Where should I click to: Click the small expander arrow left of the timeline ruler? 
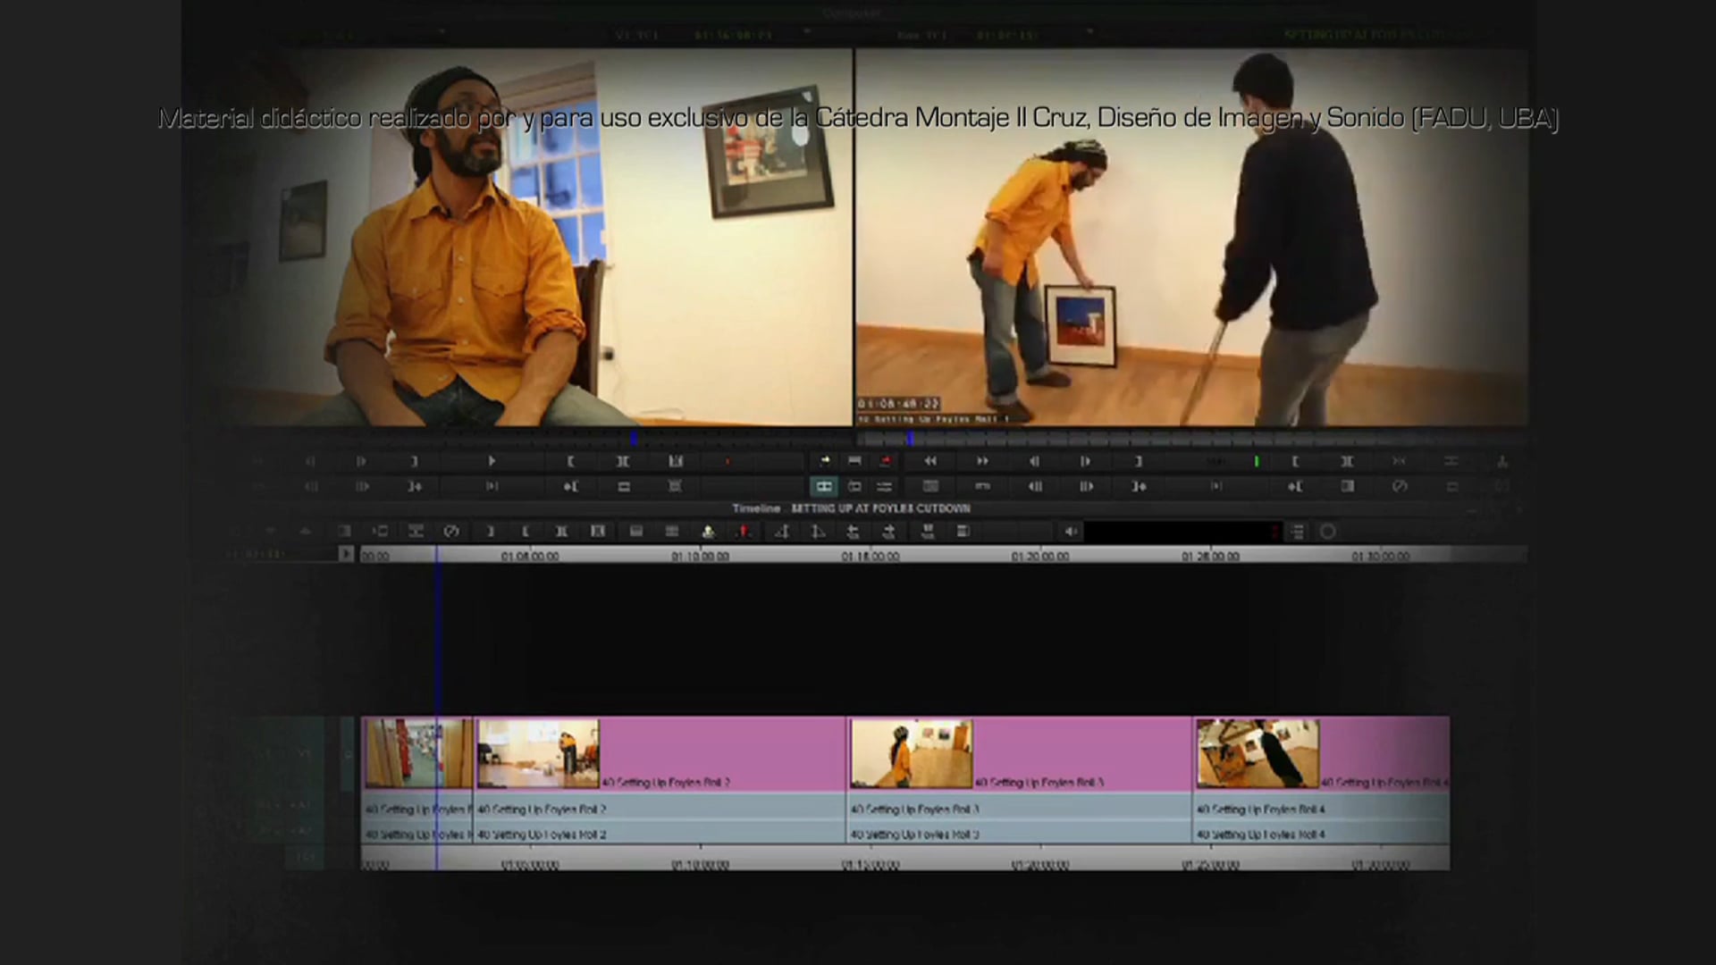tap(347, 555)
